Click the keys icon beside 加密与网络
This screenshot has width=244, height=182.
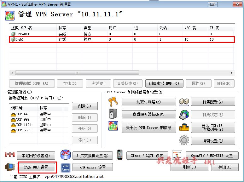pos(113,101)
